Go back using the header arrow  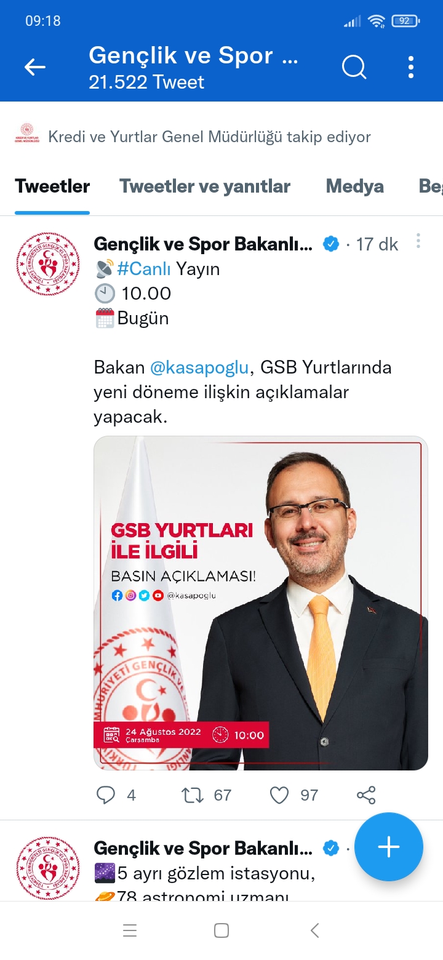(35, 67)
